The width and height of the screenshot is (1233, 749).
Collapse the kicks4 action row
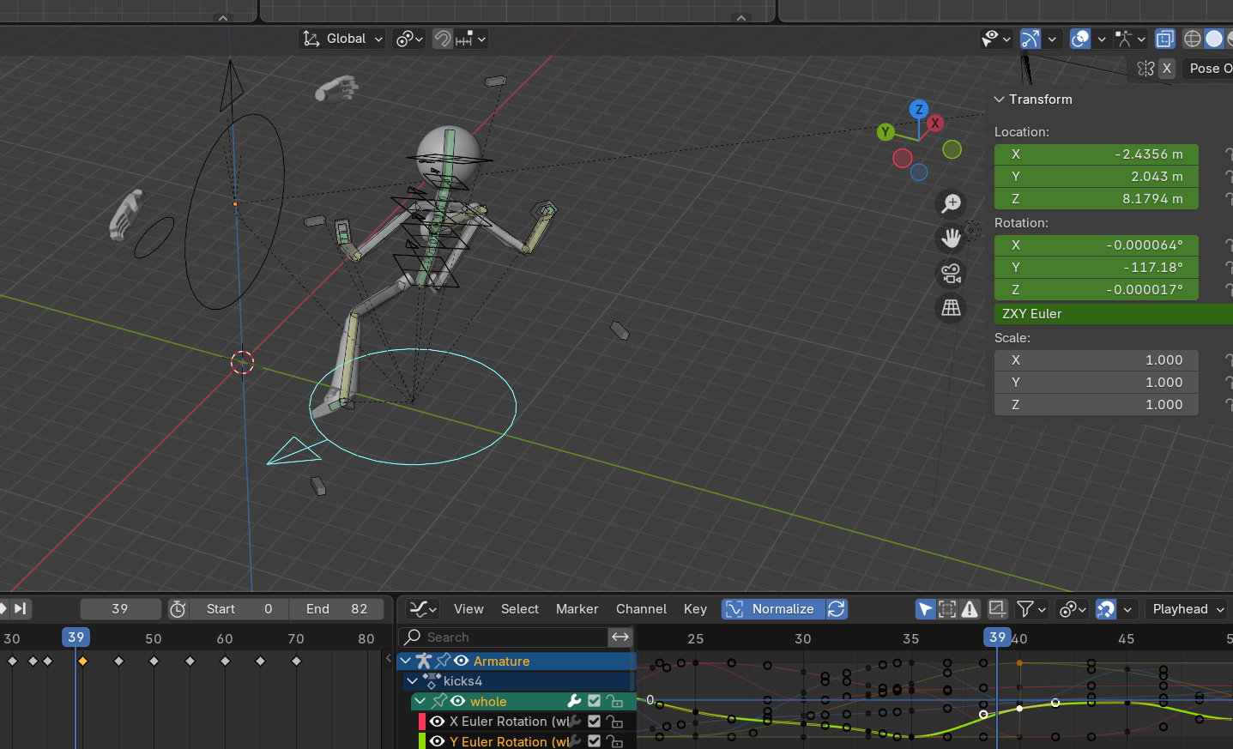(x=413, y=681)
